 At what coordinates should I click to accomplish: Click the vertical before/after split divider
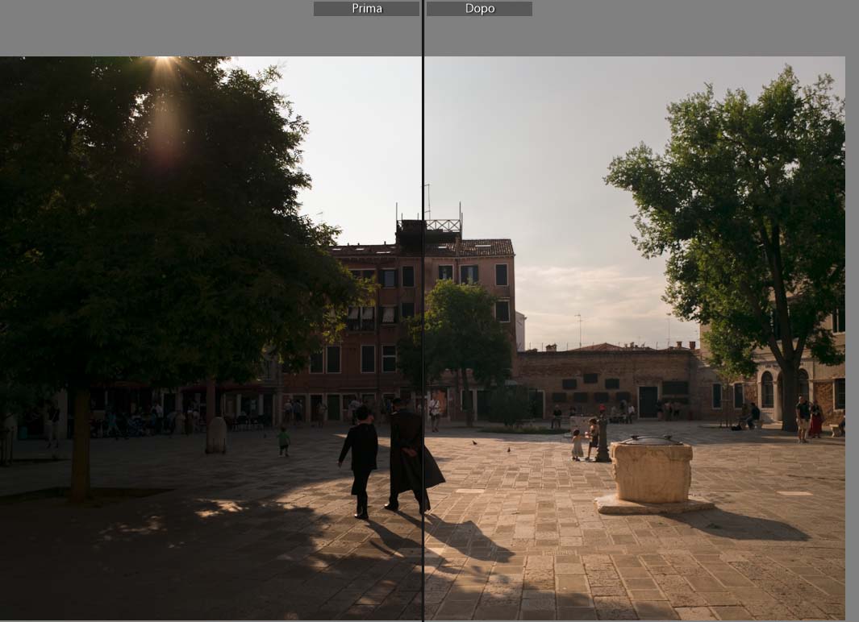pyautogui.click(x=423, y=322)
